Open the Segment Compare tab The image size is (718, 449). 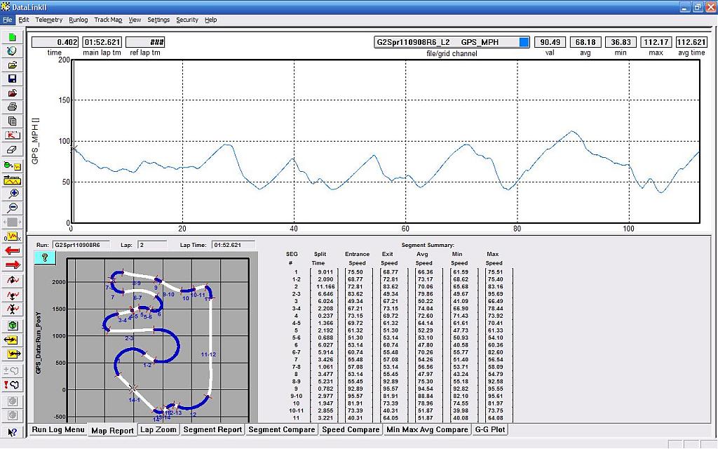tap(283, 429)
